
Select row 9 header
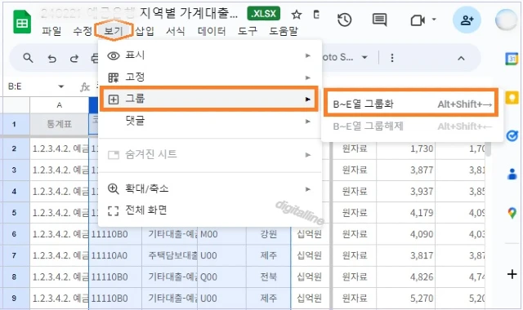pos(14,298)
